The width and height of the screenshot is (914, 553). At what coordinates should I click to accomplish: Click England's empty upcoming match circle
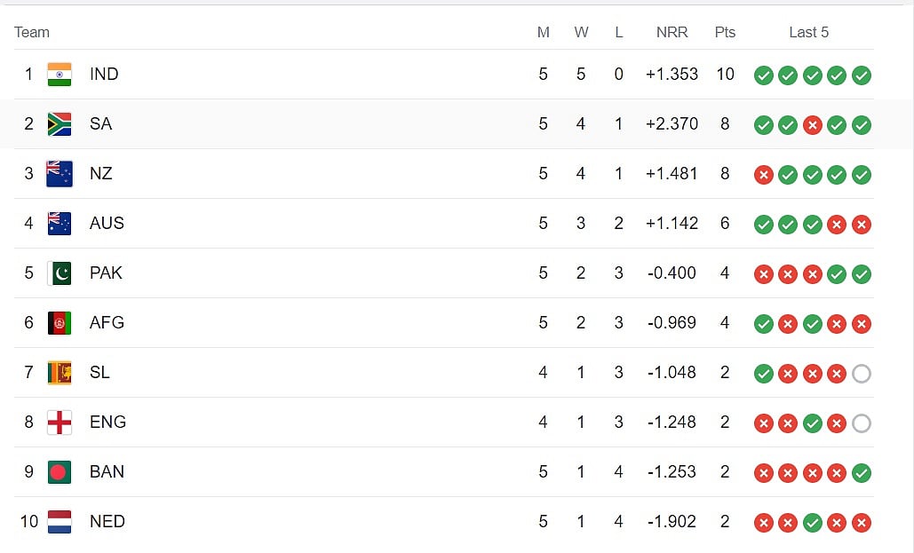point(861,423)
